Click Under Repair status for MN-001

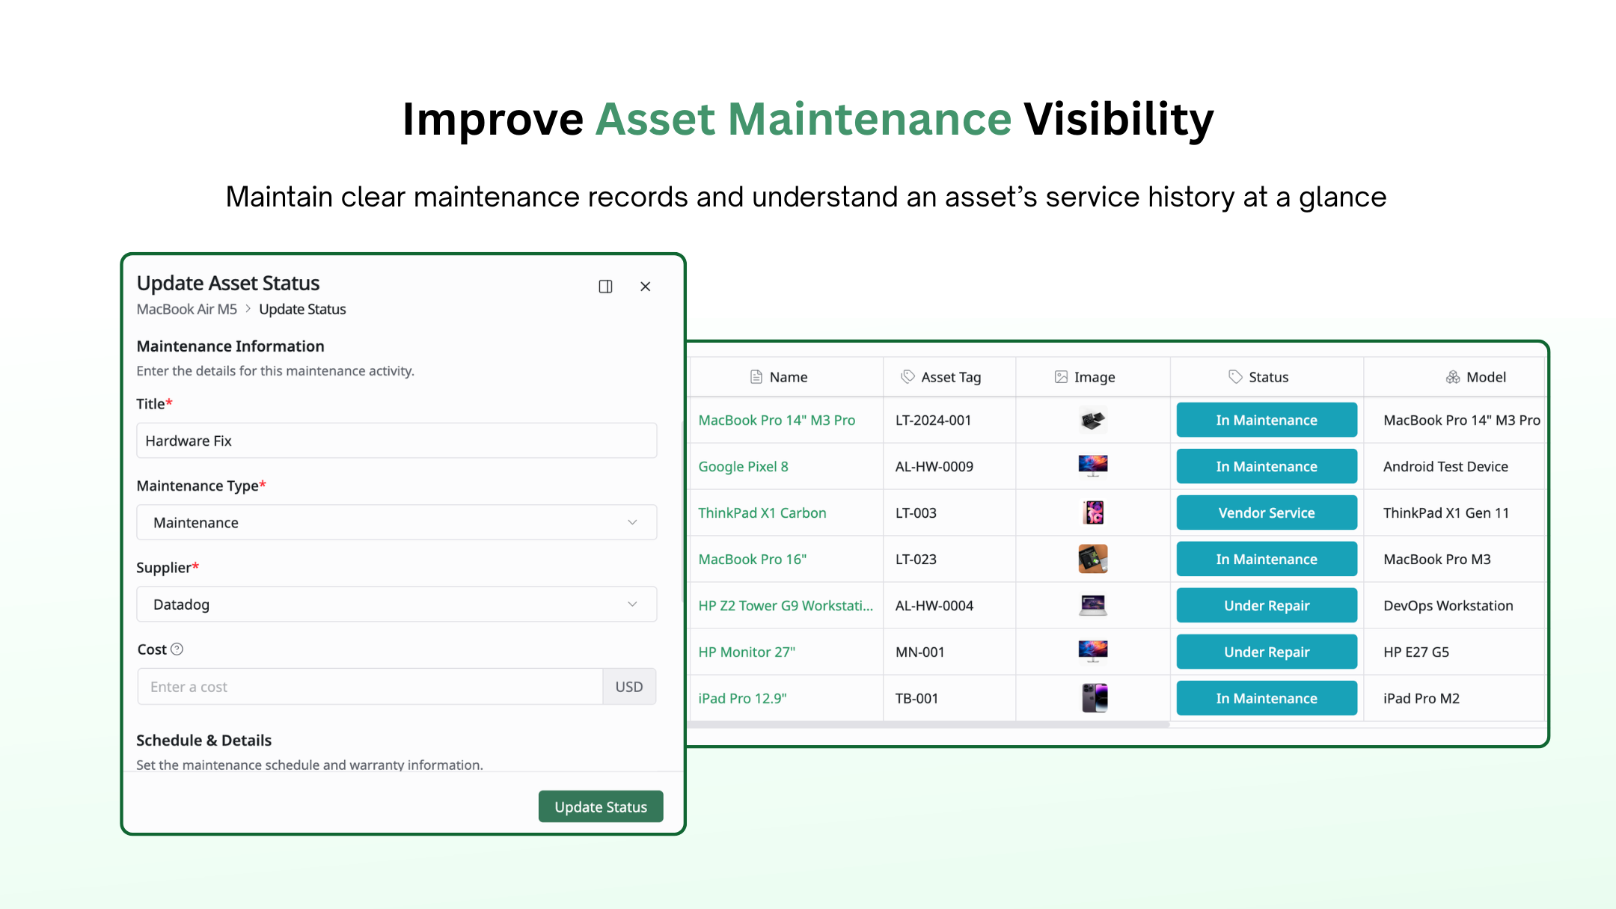point(1267,652)
